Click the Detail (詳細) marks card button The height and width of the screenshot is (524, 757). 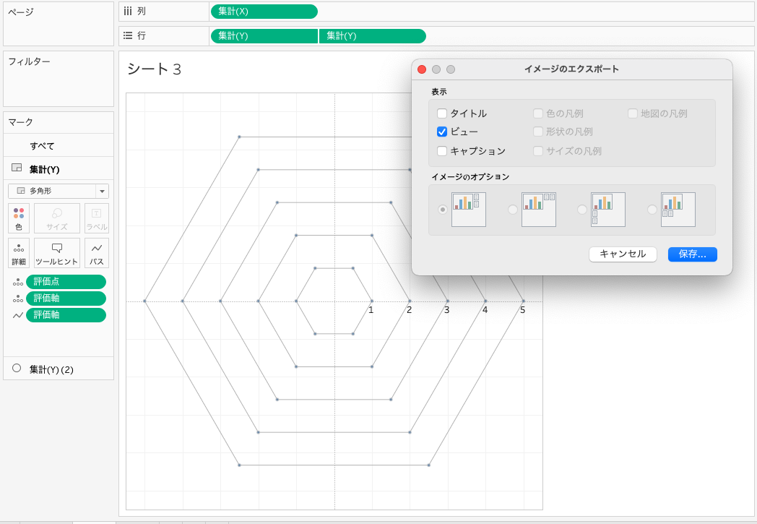(19, 253)
